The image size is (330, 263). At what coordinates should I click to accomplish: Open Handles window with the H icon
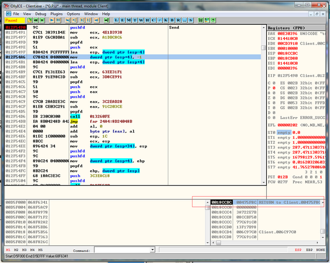click(147, 20)
